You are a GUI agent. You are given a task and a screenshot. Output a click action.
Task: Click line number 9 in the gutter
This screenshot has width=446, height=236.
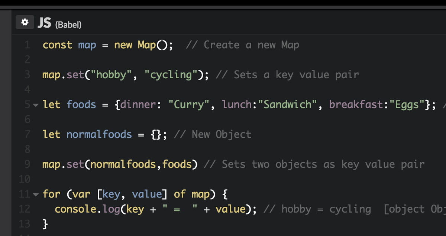tap(27, 164)
